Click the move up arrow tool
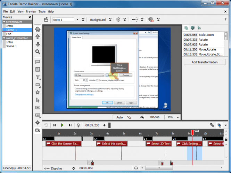The width and height of the screenshot is (231, 173). (x=38, y=37)
